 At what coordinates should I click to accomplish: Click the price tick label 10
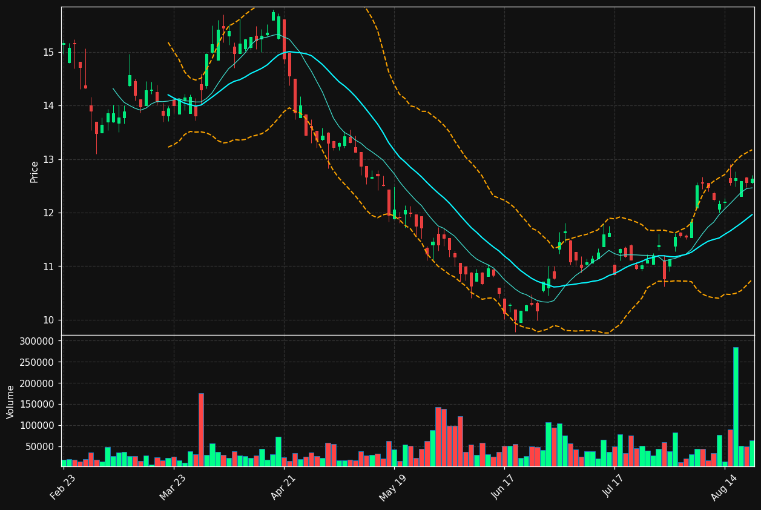click(x=48, y=320)
